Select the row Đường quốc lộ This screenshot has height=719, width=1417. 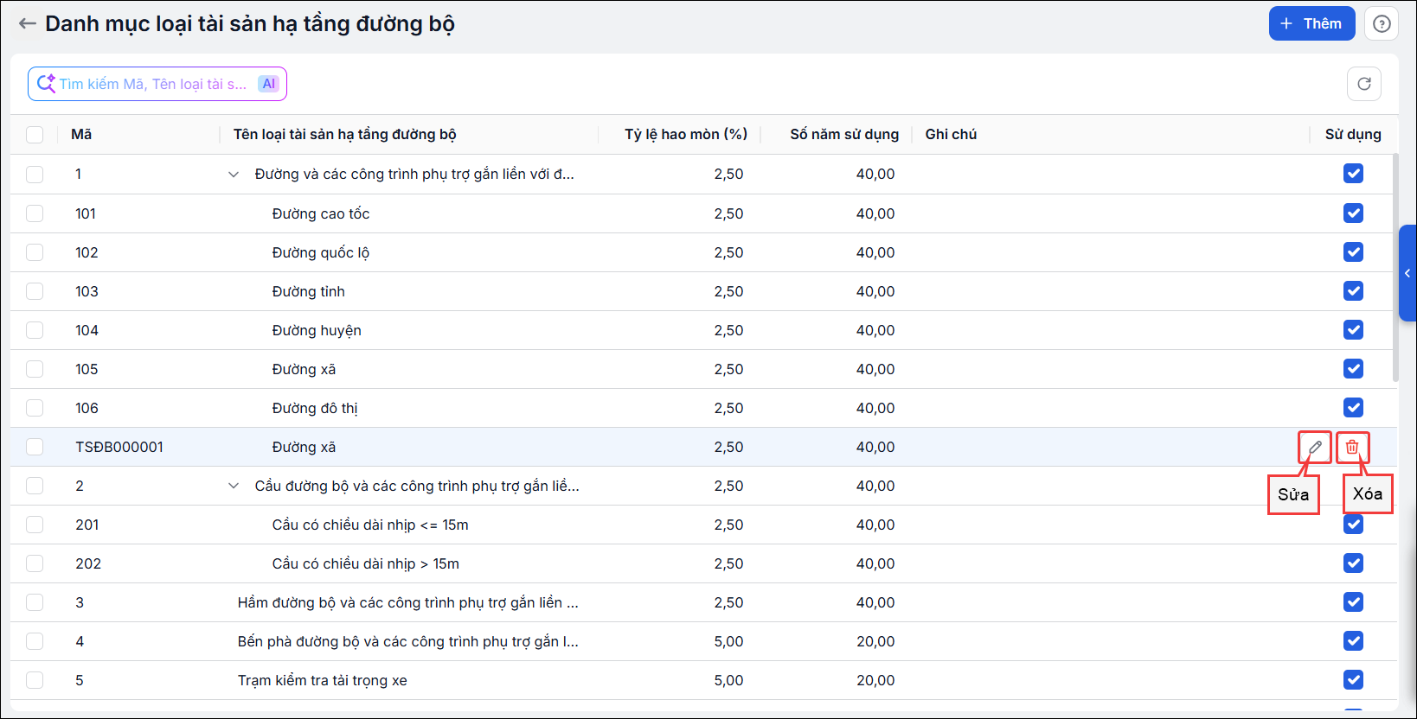704,252
